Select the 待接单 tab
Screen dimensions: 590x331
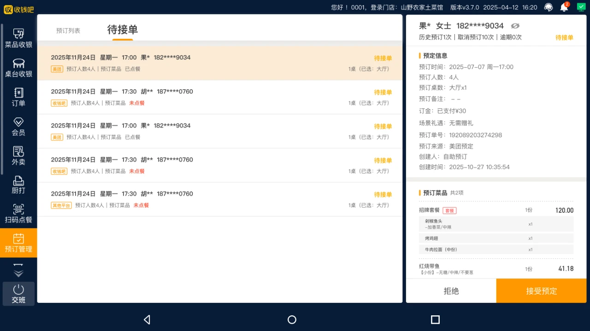click(123, 30)
